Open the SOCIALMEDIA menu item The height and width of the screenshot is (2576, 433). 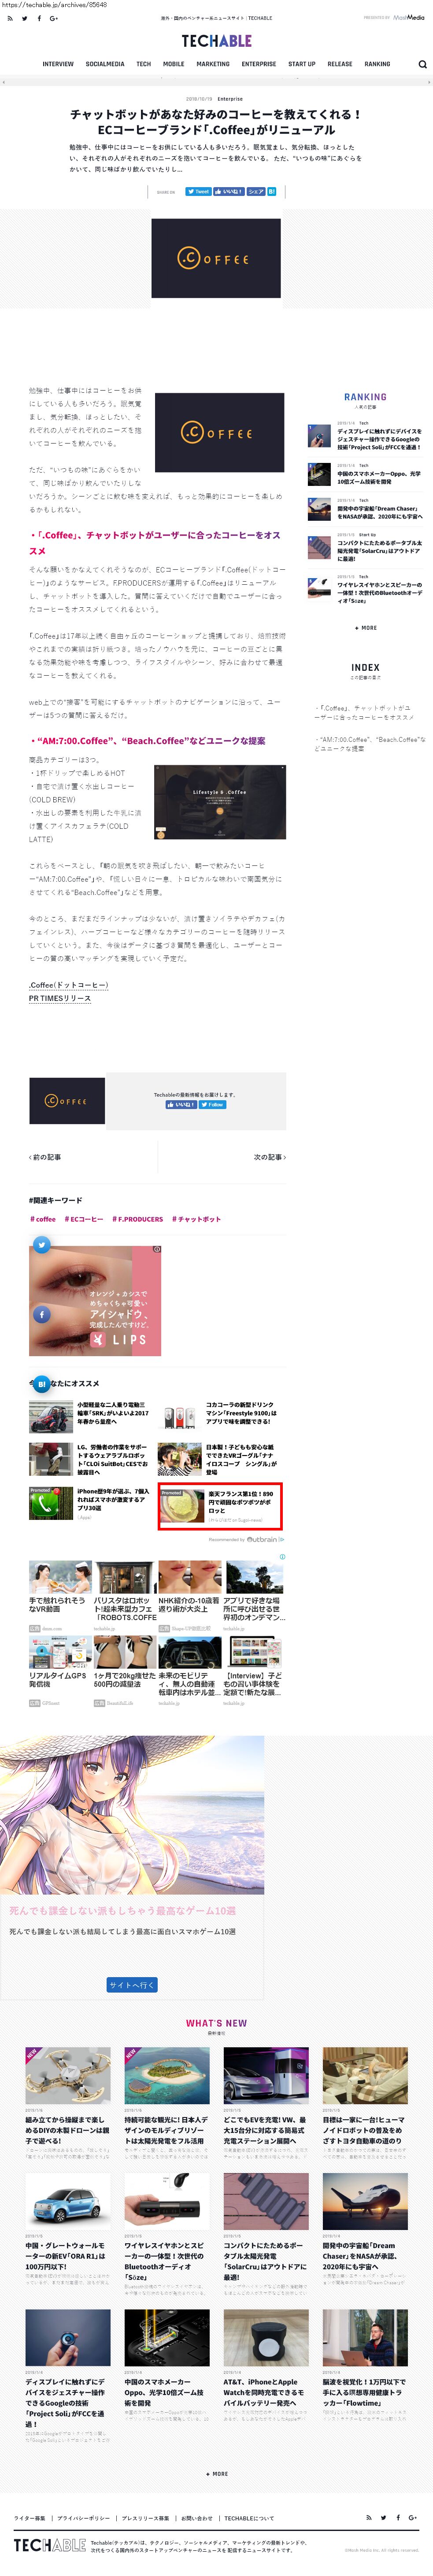[105, 64]
